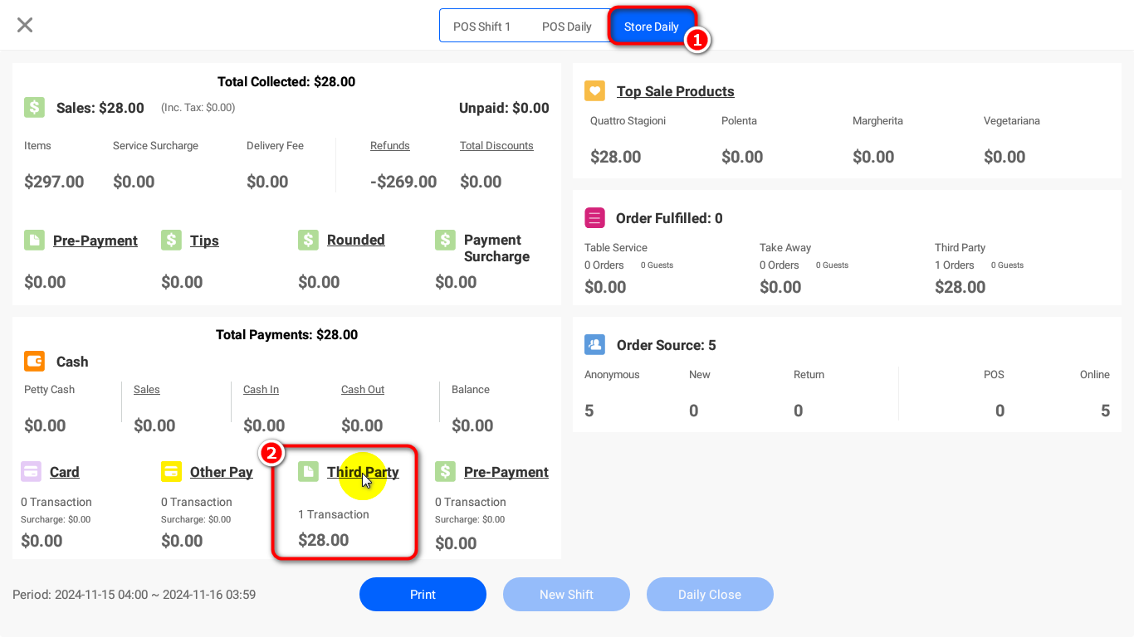Open the Total Discounts link
The image size is (1134, 637).
[496, 145]
